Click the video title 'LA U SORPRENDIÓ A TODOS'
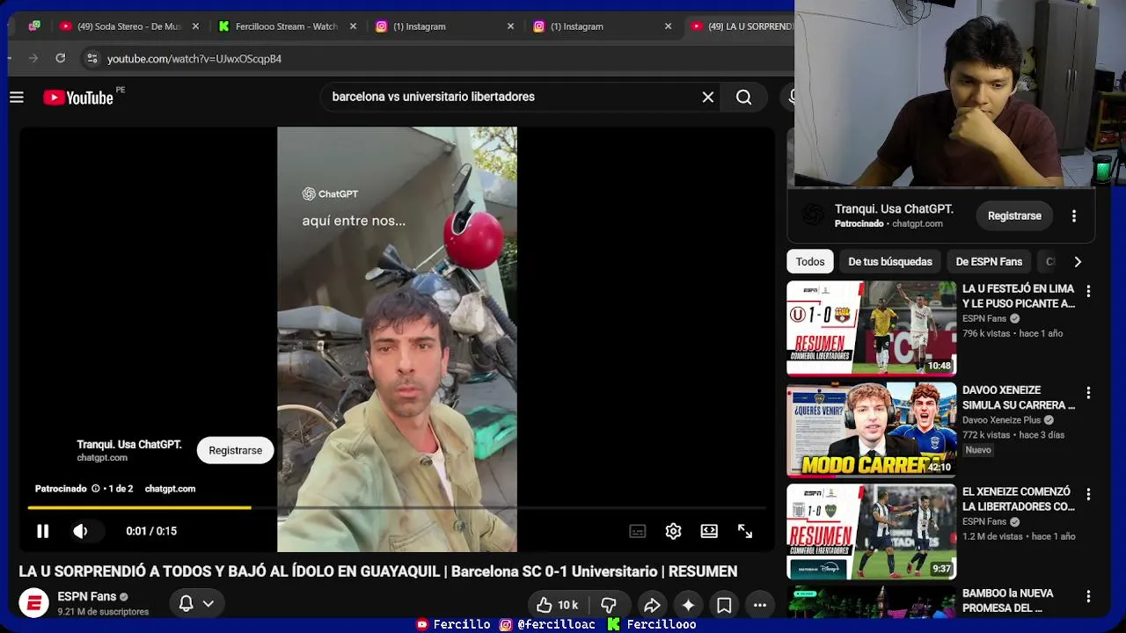 (378, 571)
